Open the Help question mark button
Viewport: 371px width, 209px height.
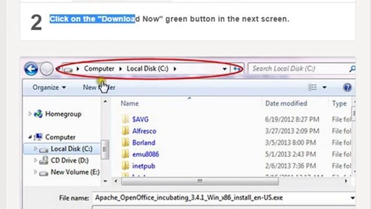coord(347,88)
